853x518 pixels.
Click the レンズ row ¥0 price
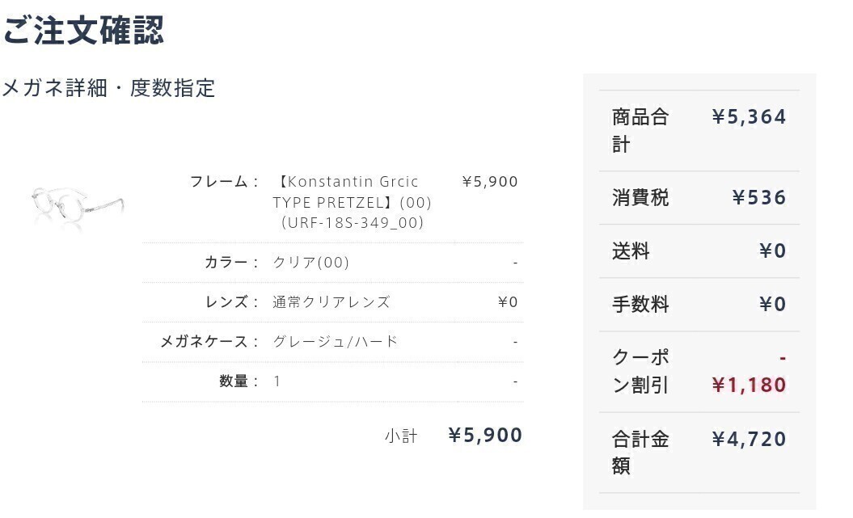(x=507, y=301)
